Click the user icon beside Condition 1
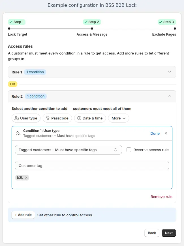Image resolution: width=184 pixels, height=246 pixels. pos(18,133)
